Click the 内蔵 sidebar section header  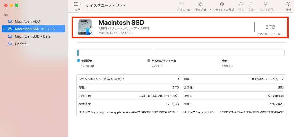[6, 15]
